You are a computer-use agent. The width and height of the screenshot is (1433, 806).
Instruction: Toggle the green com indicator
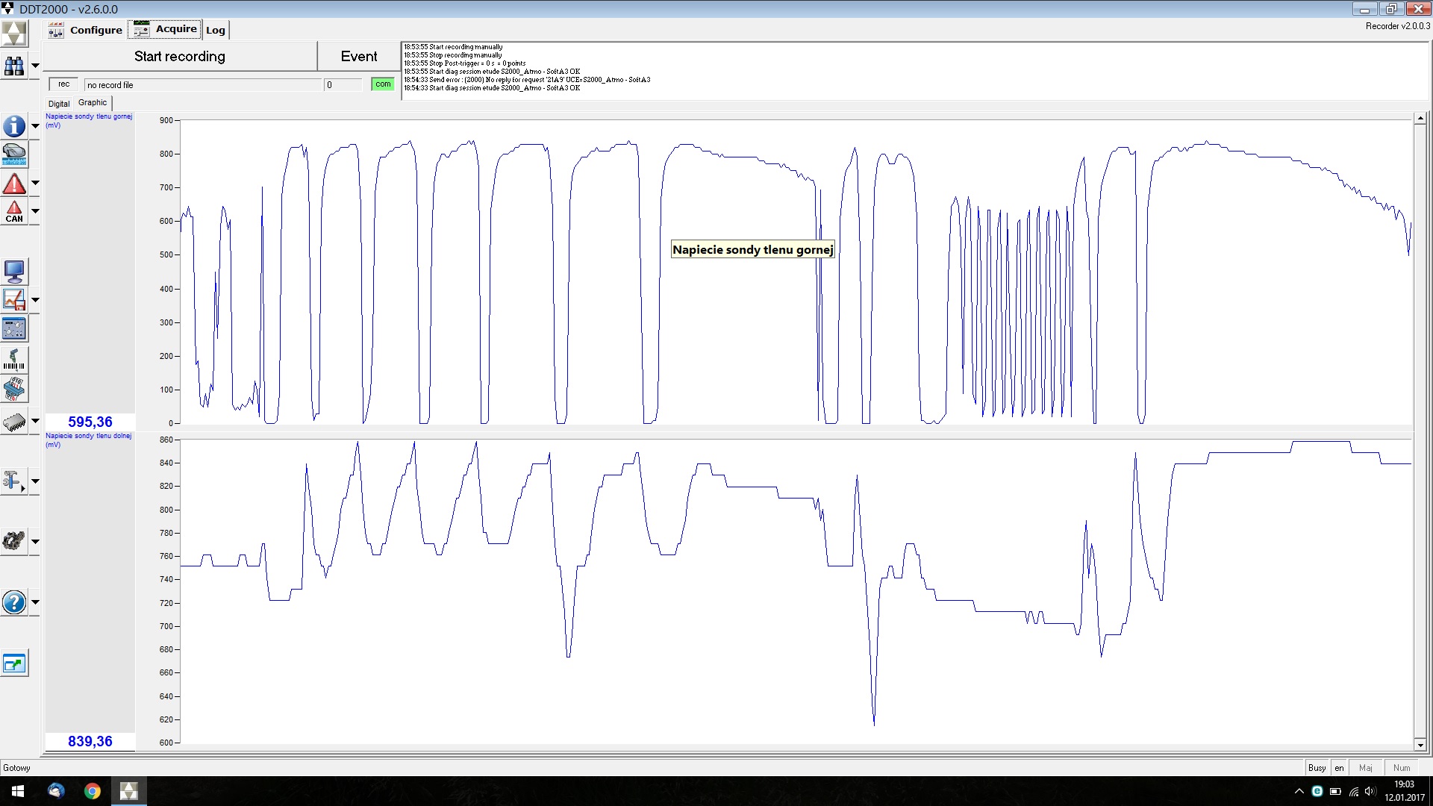(383, 84)
